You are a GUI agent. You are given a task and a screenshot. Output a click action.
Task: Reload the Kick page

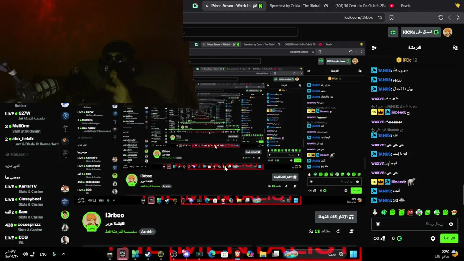tap(440, 17)
